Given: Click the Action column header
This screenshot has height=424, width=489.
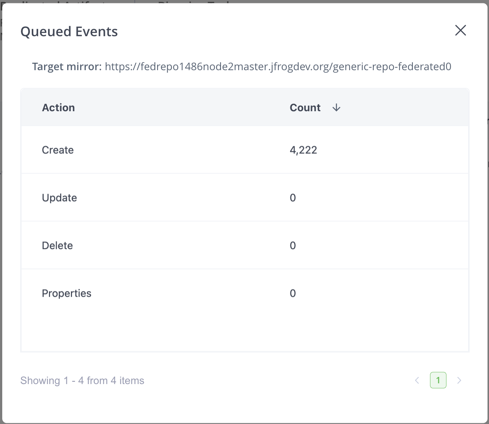Looking at the screenshot, I should (x=58, y=107).
